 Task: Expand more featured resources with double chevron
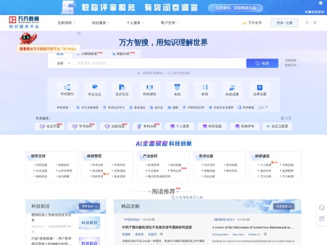point(264,107)
